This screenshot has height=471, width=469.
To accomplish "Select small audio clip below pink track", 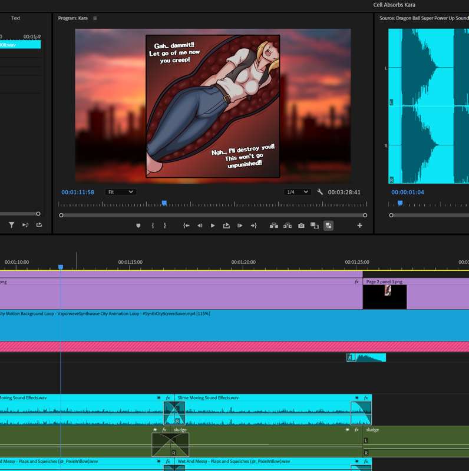I will [366, 357].
